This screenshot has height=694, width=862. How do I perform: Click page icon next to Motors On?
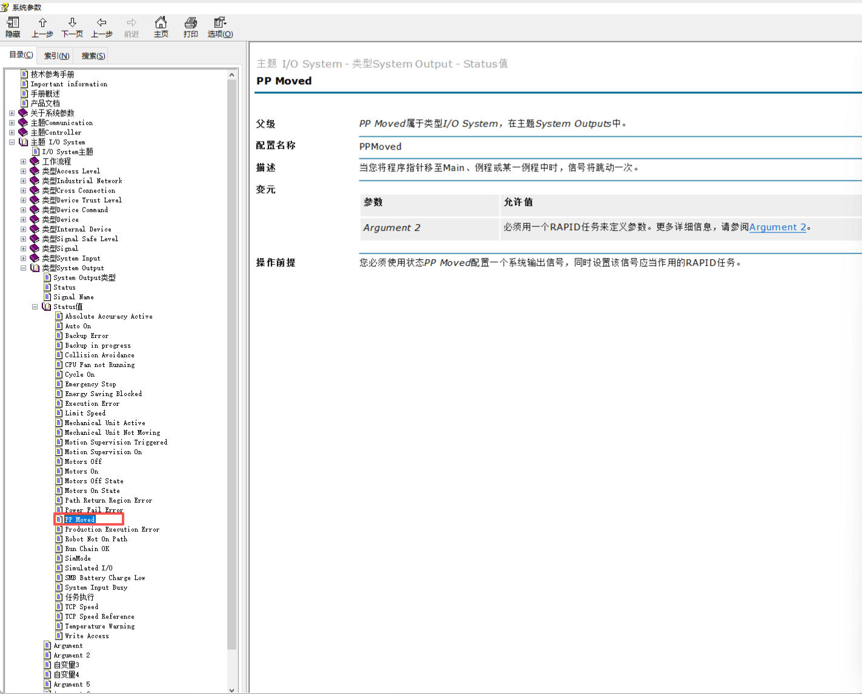click(59, 471)
